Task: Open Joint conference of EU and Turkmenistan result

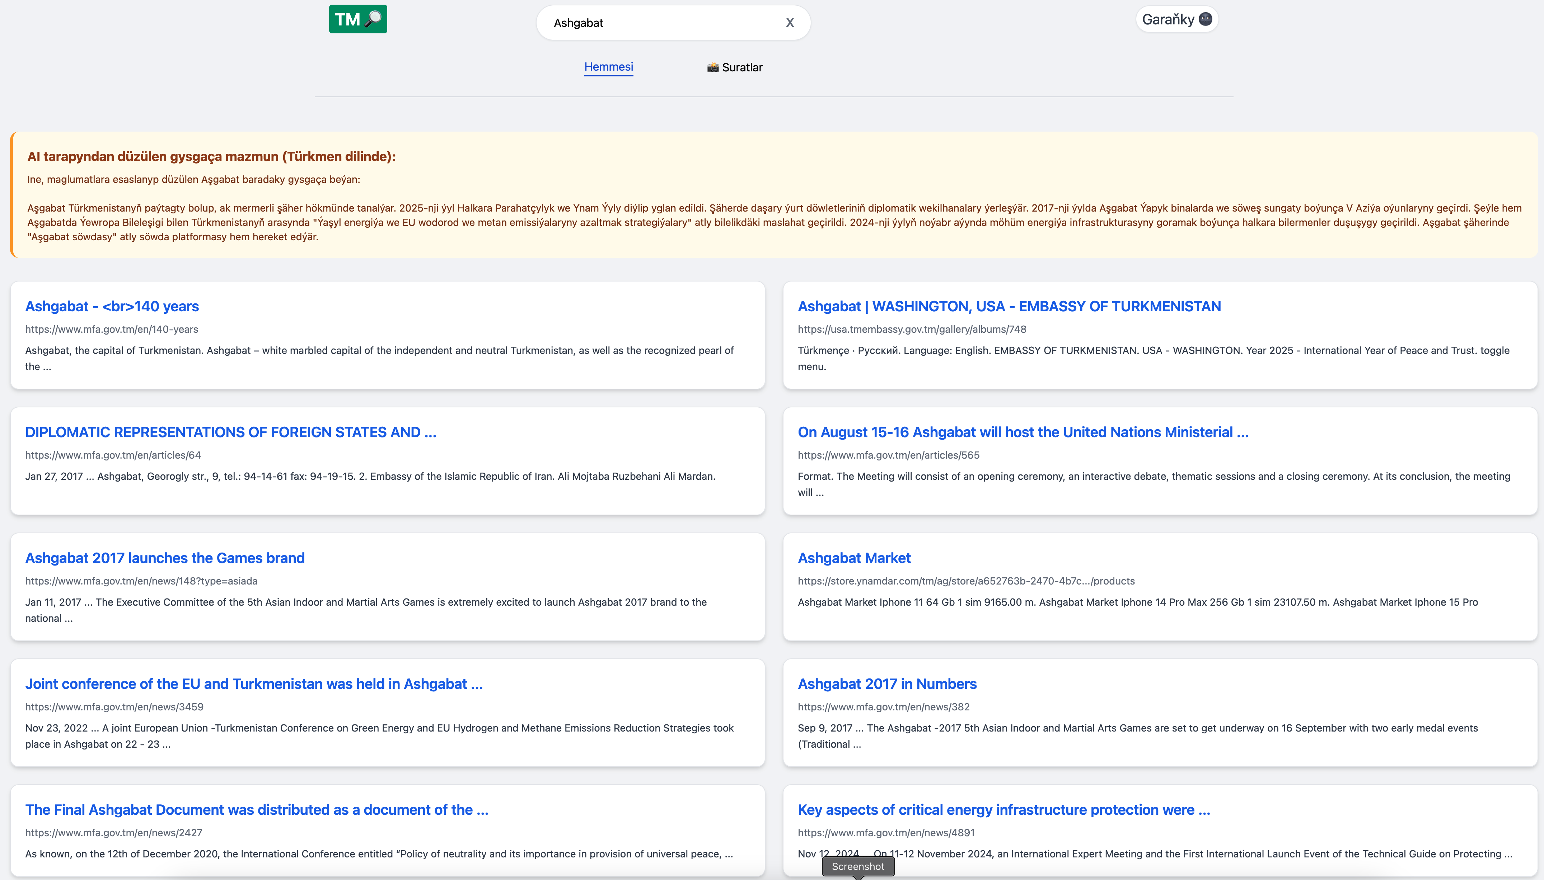Action: pyautogui.click(x=253, y=683)
